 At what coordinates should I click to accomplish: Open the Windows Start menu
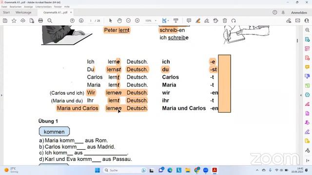[x=97, y=170]
